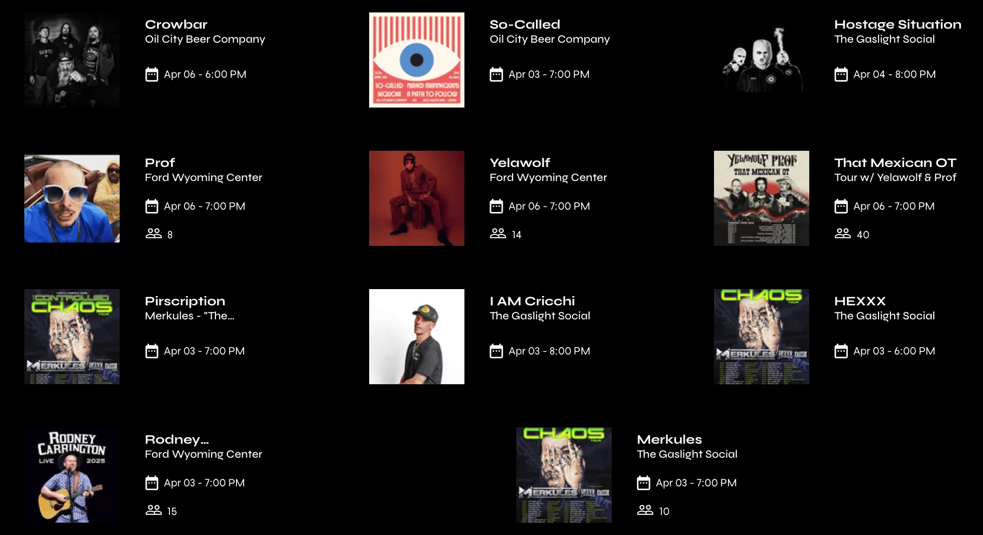Click the calendar icon beside So-Called date
The image size is (983, 535).
tap(496, 75)
